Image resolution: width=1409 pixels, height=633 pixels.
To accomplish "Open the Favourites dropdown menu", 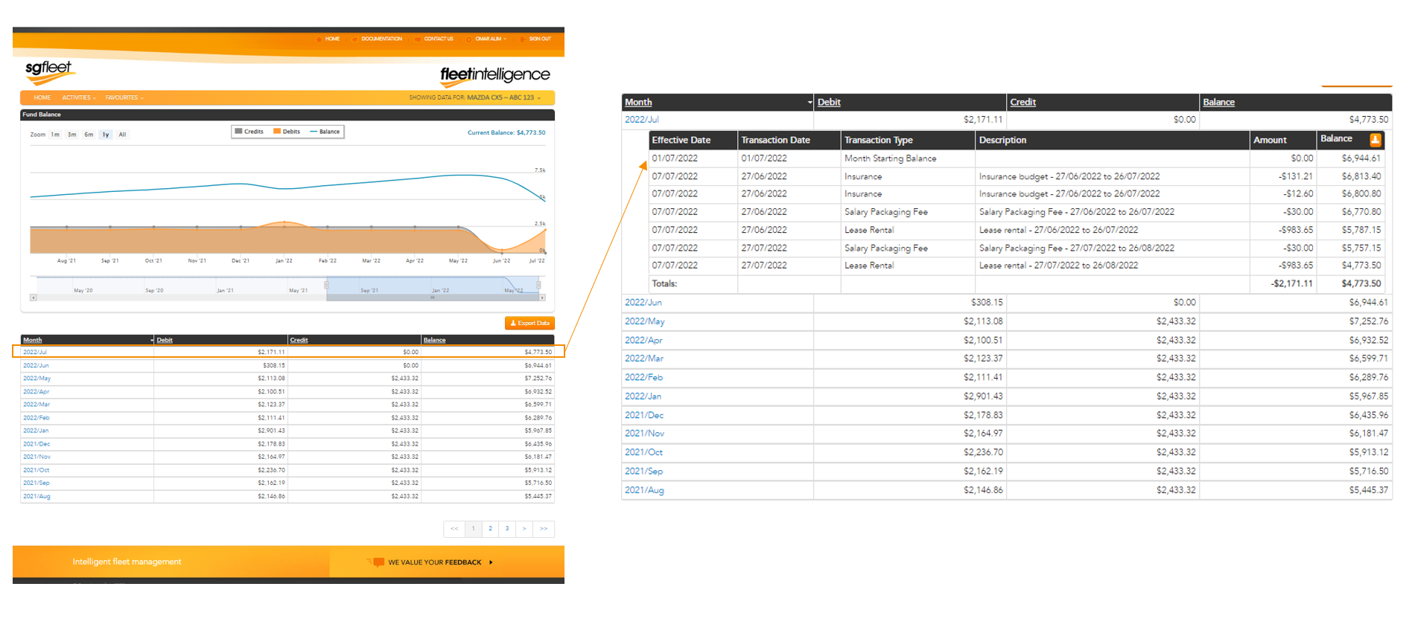I will tap(124, 97).
